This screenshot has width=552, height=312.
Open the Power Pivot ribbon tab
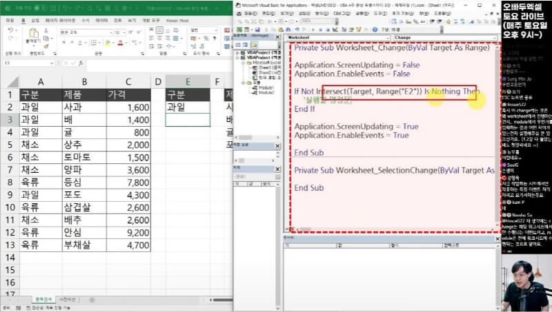(177, 21)
